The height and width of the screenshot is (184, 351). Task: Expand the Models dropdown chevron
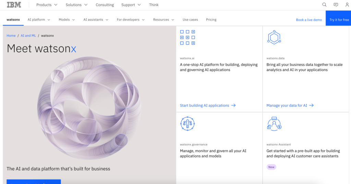73,19
